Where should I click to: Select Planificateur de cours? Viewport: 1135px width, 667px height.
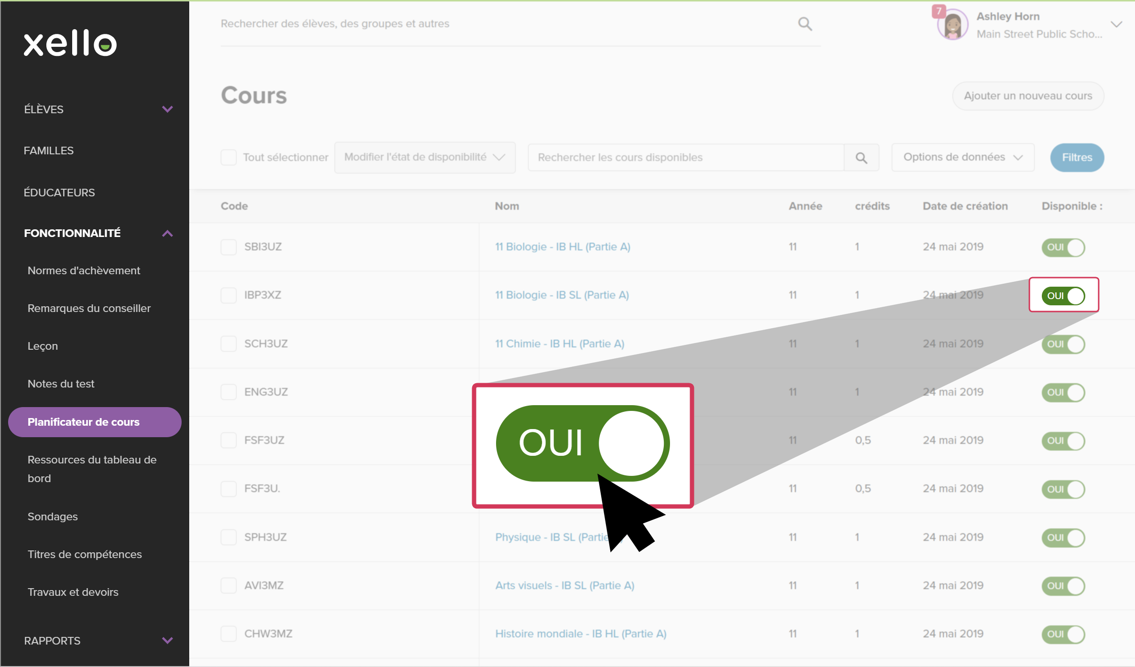point(95,422)
